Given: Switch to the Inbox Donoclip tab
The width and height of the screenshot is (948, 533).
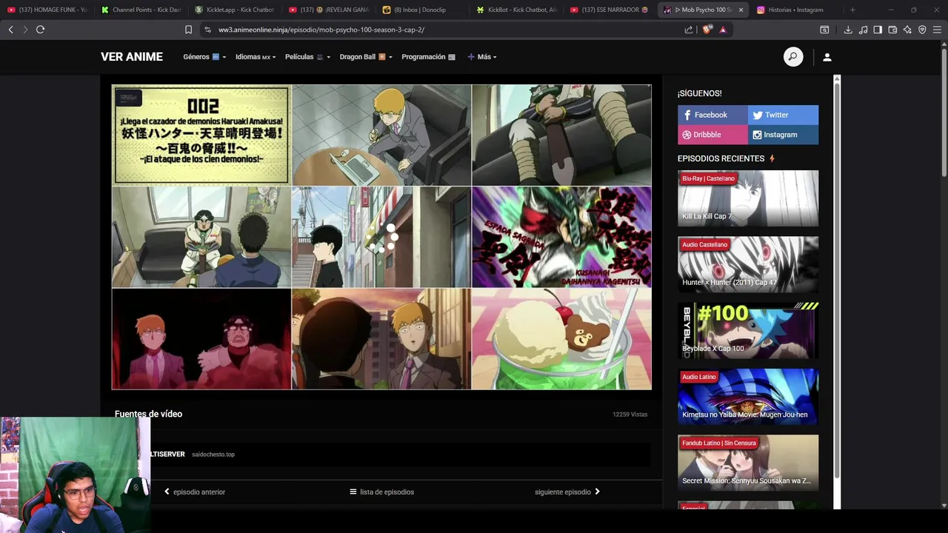Looking at the screenshot, I should [424, 10].
